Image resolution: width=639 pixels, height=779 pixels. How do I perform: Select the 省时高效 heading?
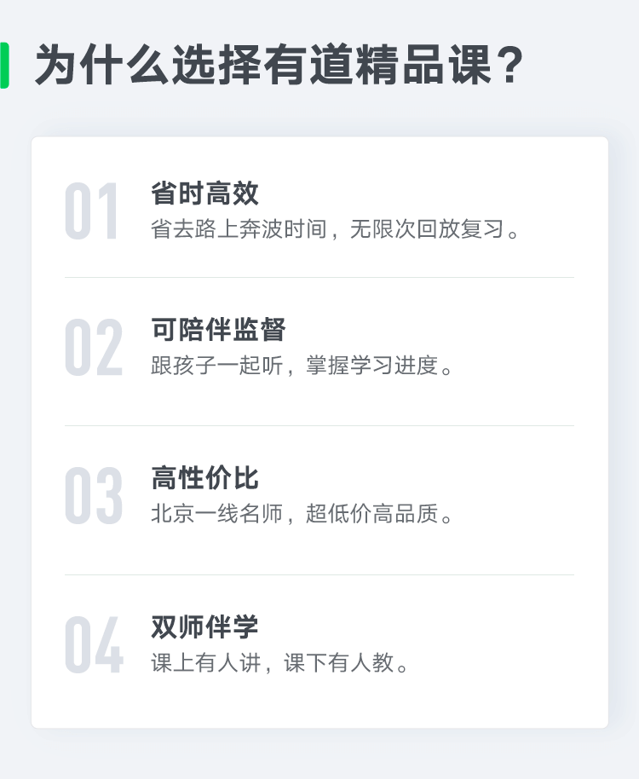tap(204, 193)
